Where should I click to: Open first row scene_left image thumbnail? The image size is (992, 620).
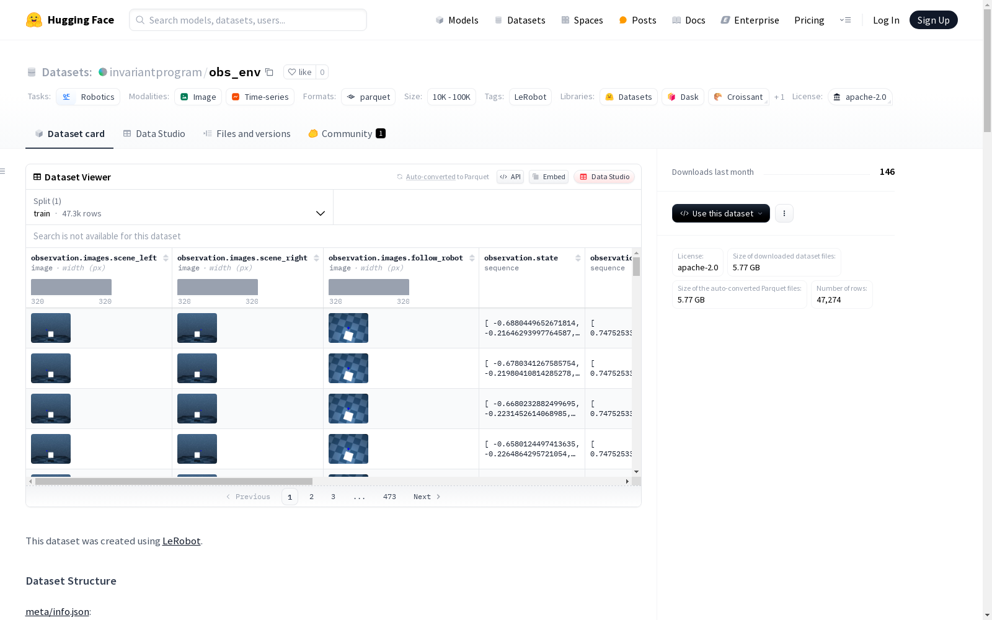pos(51,328)
